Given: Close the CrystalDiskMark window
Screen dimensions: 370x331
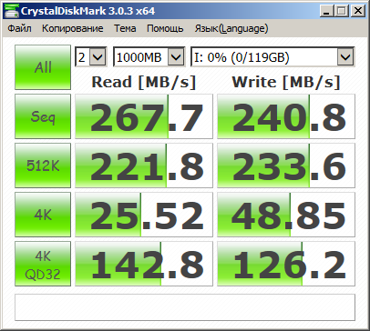Looking at the screenshot, I should click(358, 11).
